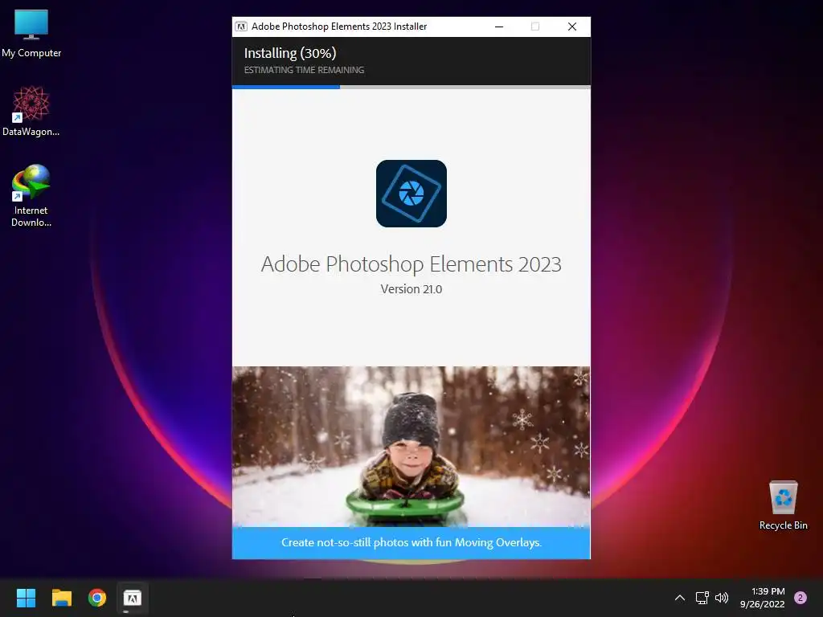The image size is (823, 617).
Task: Launch Google Chrome from the taskbar
Action: point(97,598)
